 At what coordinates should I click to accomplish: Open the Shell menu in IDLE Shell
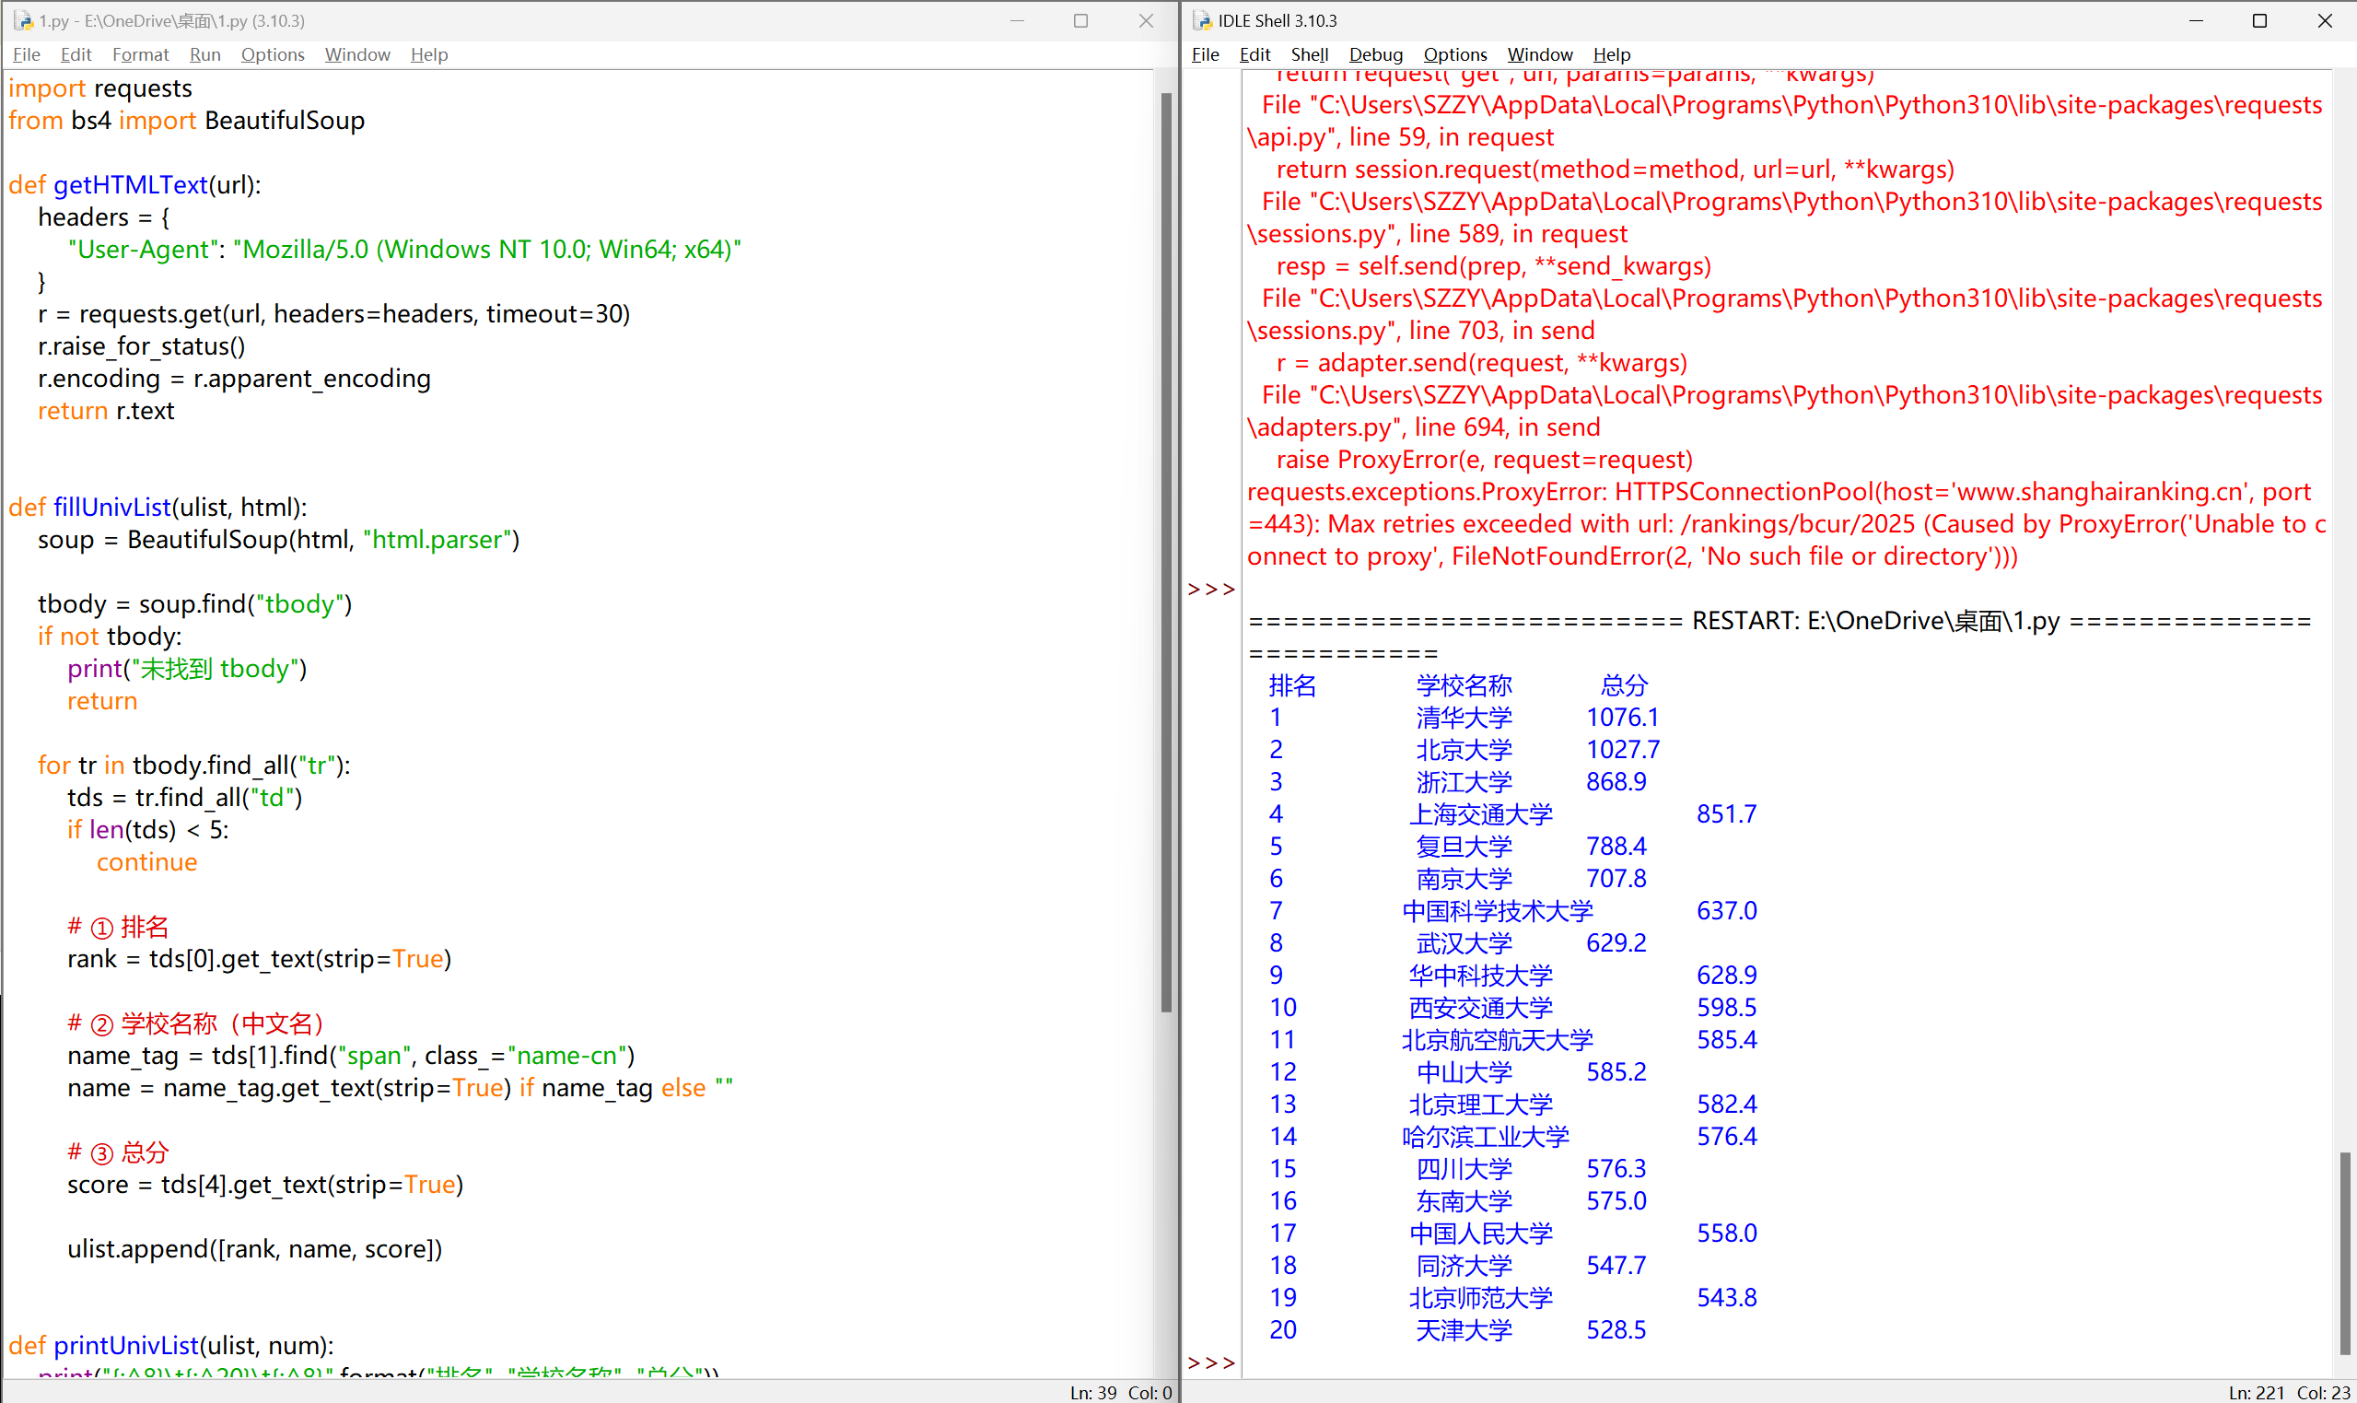tap(1309, 53)
